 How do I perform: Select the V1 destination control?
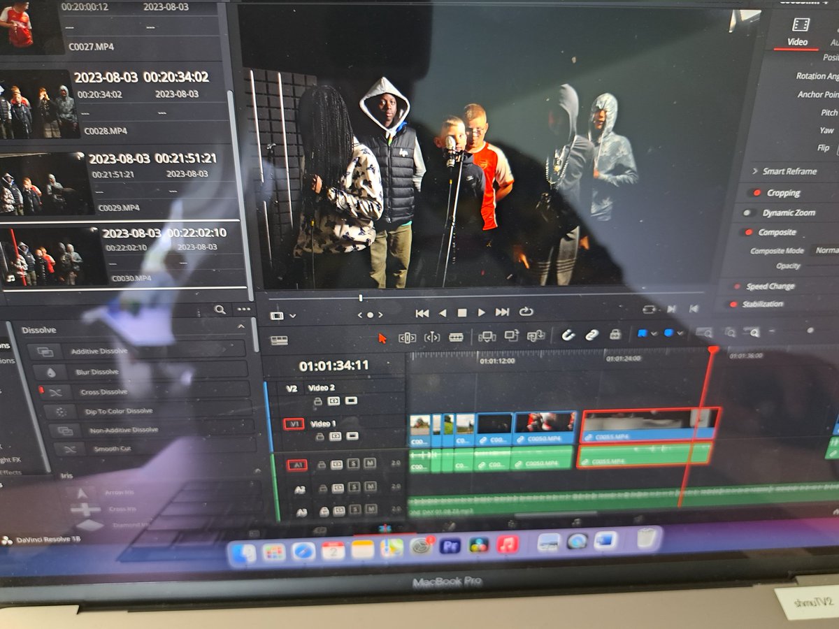pos(294,424)
